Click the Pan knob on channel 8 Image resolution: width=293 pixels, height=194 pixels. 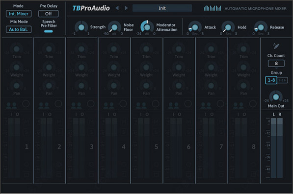(x=243, y=86)
